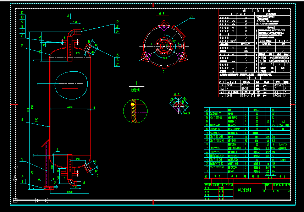The width and height of the screenshot is (304, 212).
Task: Click nozzle label c at the bottom right nozzle
Action: [x=98, y=175]
